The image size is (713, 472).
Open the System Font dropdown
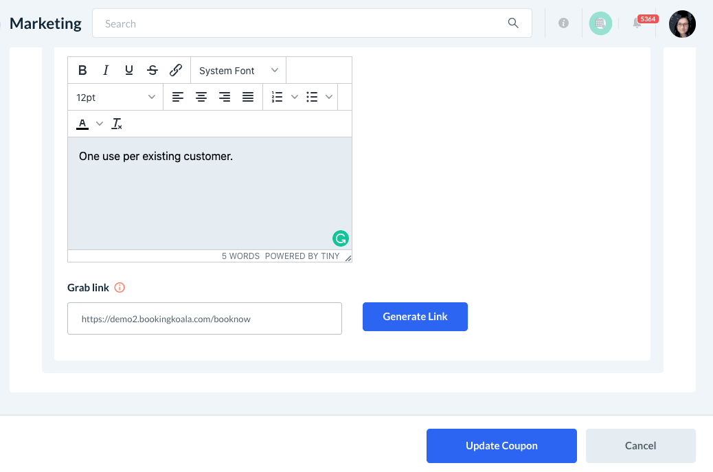click(x=238, y=70)
